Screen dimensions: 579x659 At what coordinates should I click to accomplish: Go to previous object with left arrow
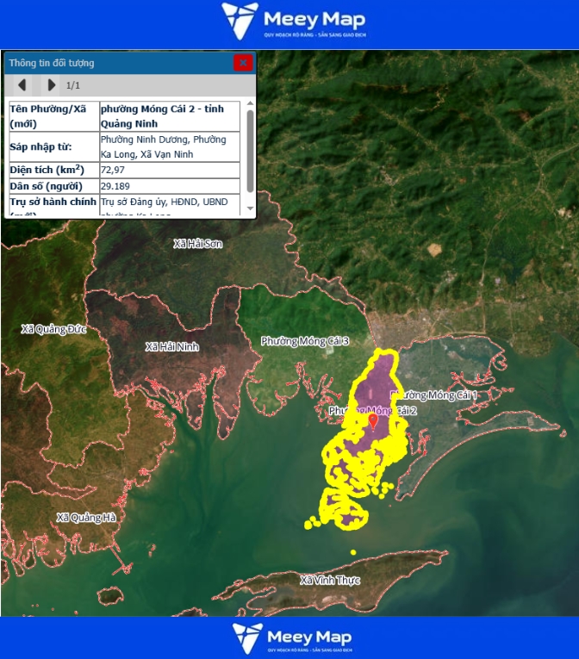22,85
